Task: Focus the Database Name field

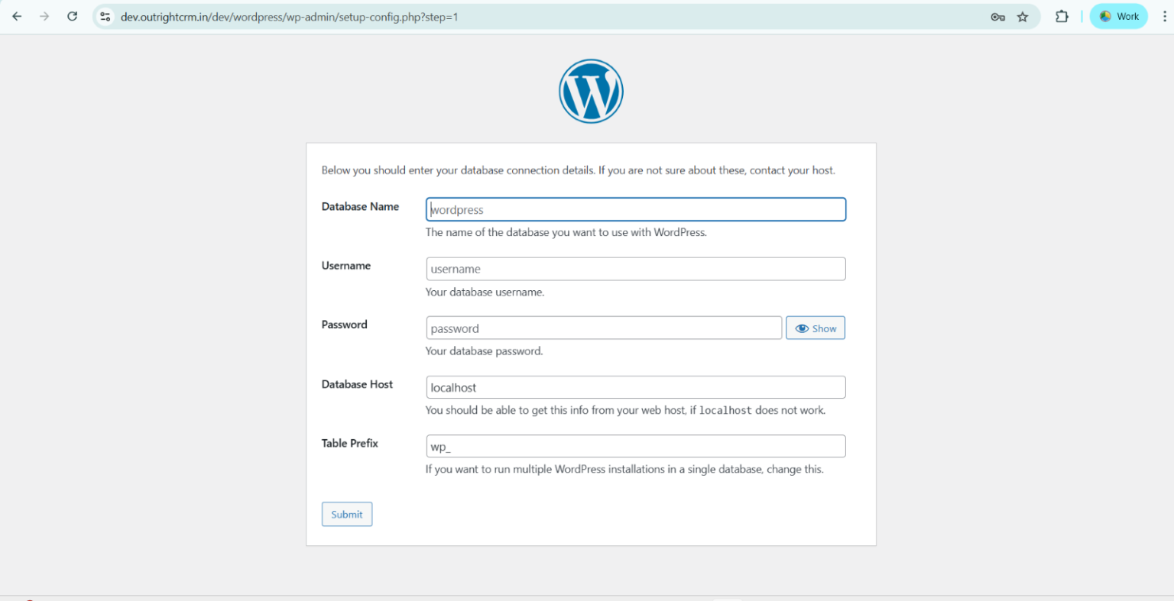Action: 636,210
